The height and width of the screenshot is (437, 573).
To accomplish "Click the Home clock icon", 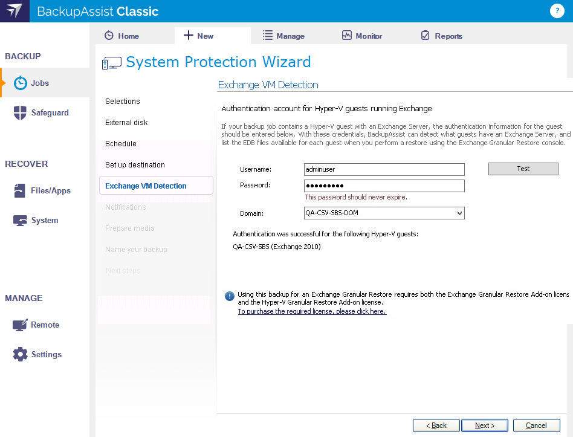I will [109, 36].
